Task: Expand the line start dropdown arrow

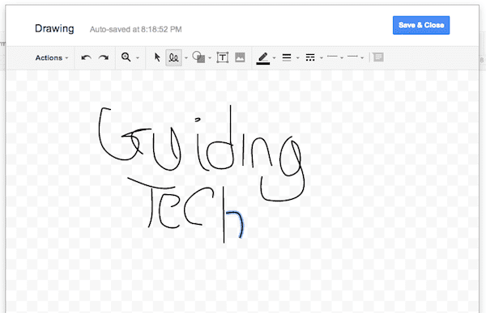Action: [342, 58]
